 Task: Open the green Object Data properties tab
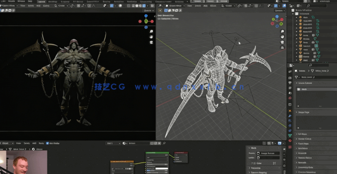[x=290, y=135]
